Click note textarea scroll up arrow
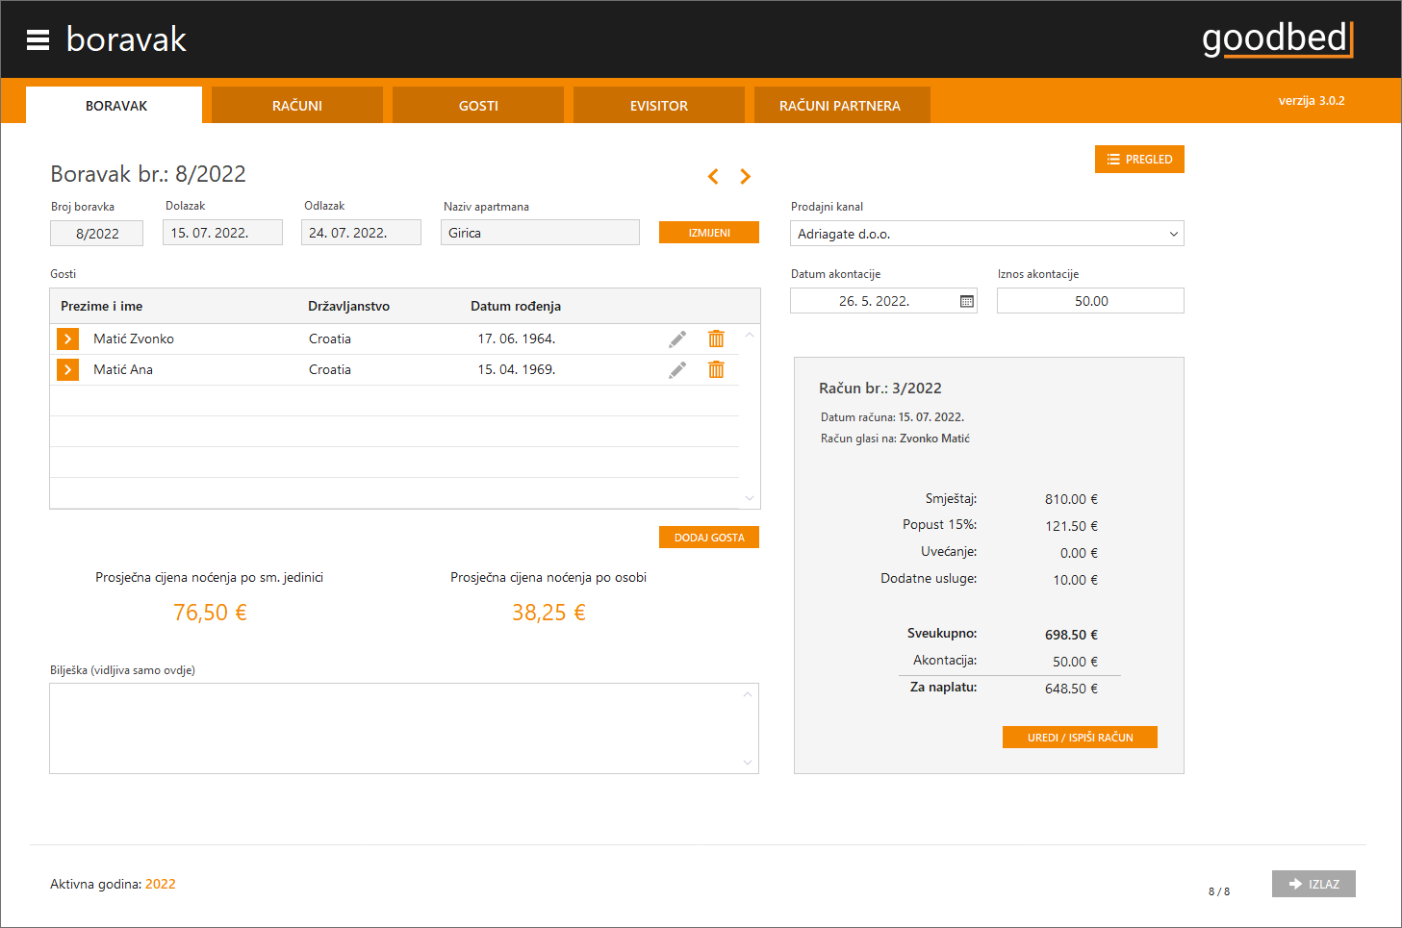 click(x=748, y=694)
